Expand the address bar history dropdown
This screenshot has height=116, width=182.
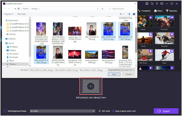[98, 9]
